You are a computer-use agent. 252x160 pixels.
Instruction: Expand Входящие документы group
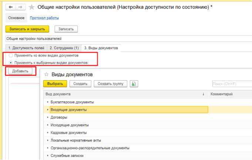[x=48, y=110]
